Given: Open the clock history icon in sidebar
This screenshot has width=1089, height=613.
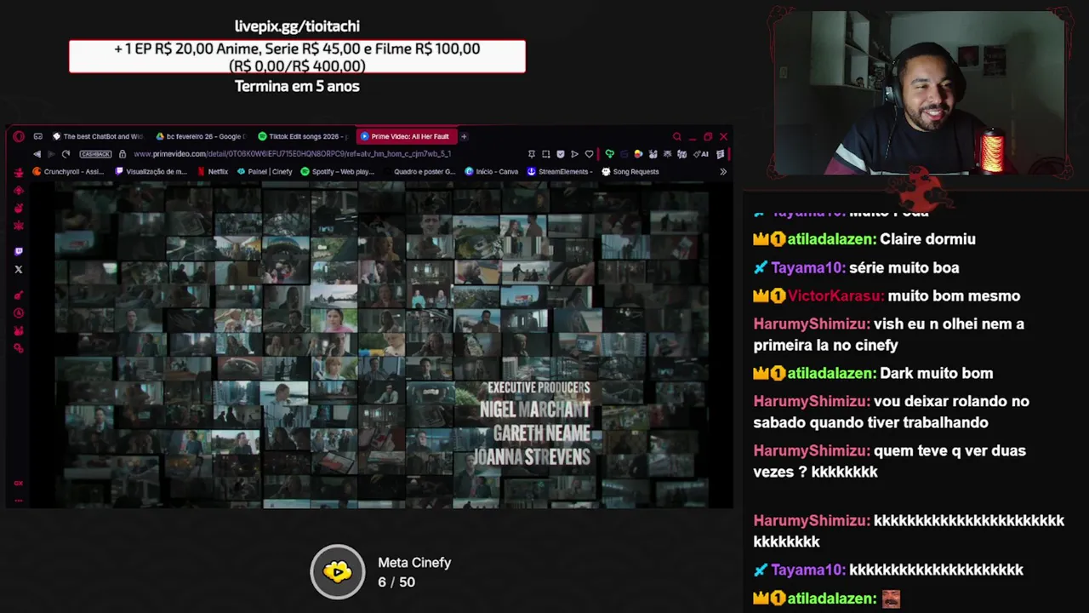Looking at the screenshot, I should [x=19, y=313].
